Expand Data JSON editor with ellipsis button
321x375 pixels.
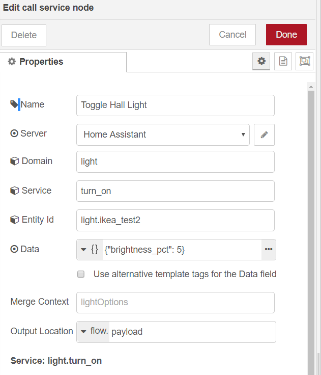pyautogui.click(x=269, y=250)
